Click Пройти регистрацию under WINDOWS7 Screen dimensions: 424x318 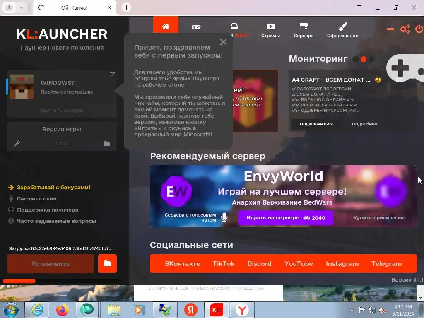tap(67, 92)
